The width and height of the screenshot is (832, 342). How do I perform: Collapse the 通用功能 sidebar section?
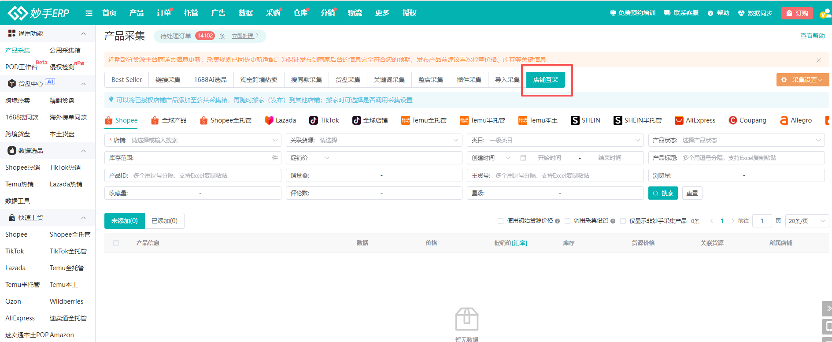[83, 33]
